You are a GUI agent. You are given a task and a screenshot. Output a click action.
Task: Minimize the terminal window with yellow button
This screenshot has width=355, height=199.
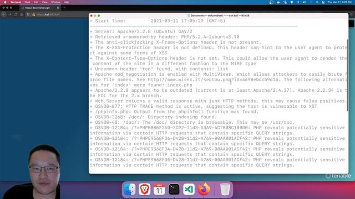click(x=95, y=15)
